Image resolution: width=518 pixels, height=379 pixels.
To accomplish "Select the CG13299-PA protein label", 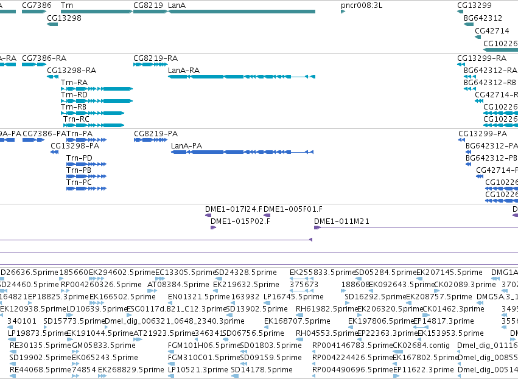I will (483, 134).
